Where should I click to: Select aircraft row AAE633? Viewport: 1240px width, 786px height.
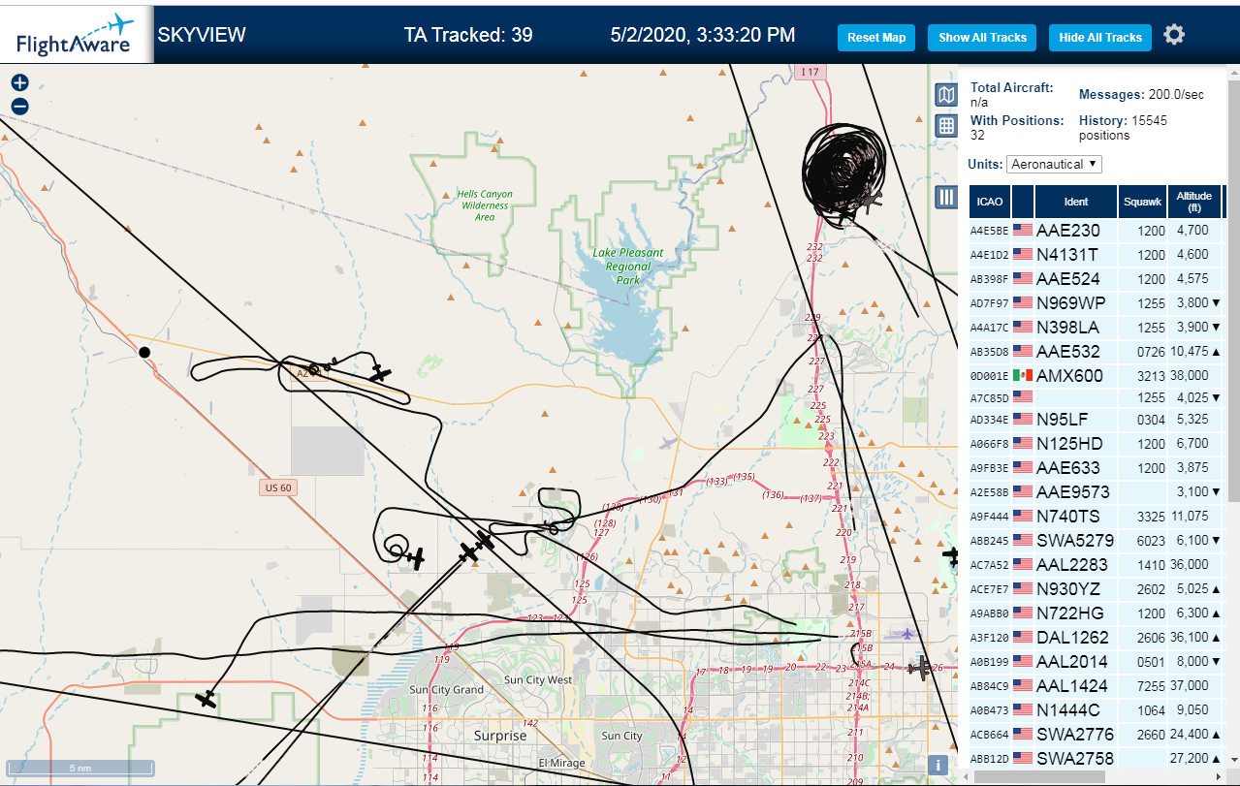(1096, 468)
